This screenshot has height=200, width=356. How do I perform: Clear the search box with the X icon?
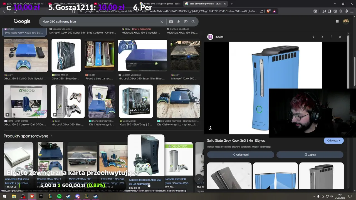point(162,22)
